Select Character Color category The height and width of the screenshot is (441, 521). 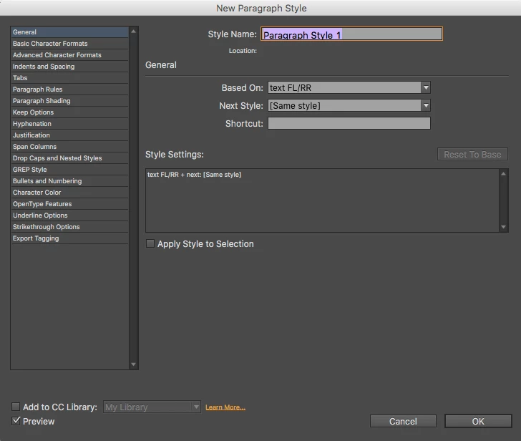click(70, 193)
